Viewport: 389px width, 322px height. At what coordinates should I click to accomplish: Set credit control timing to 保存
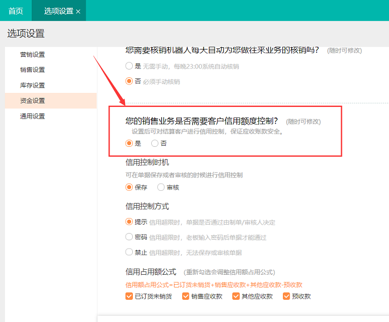coord(129,187)
